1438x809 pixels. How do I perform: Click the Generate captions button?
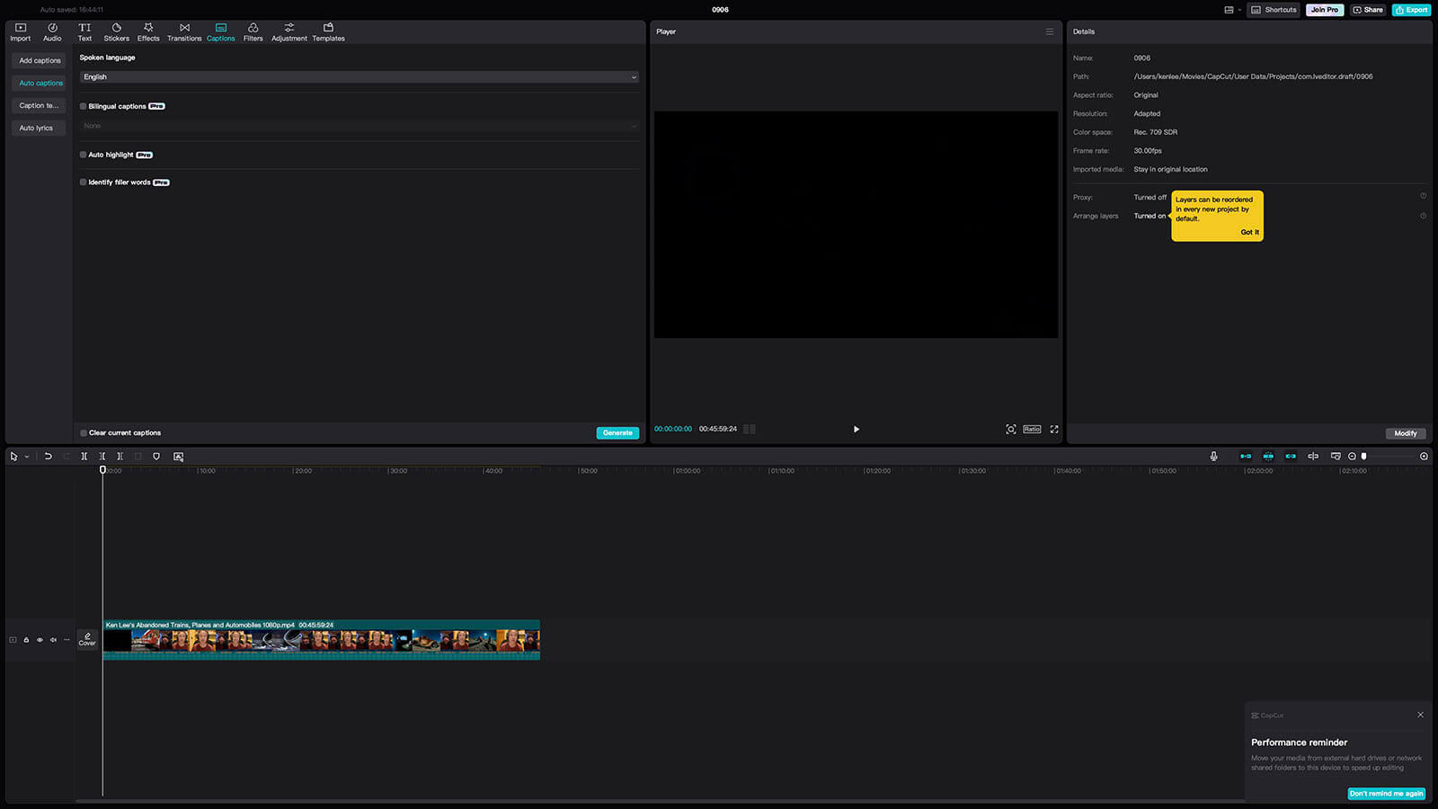point(617,433)
